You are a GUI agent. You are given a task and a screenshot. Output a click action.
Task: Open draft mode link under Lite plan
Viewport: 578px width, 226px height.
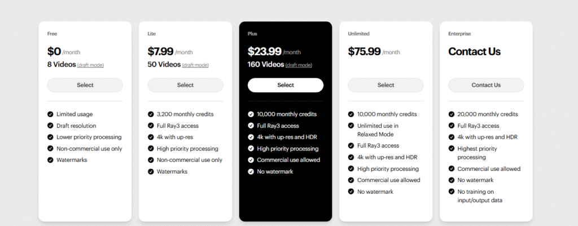196,65
